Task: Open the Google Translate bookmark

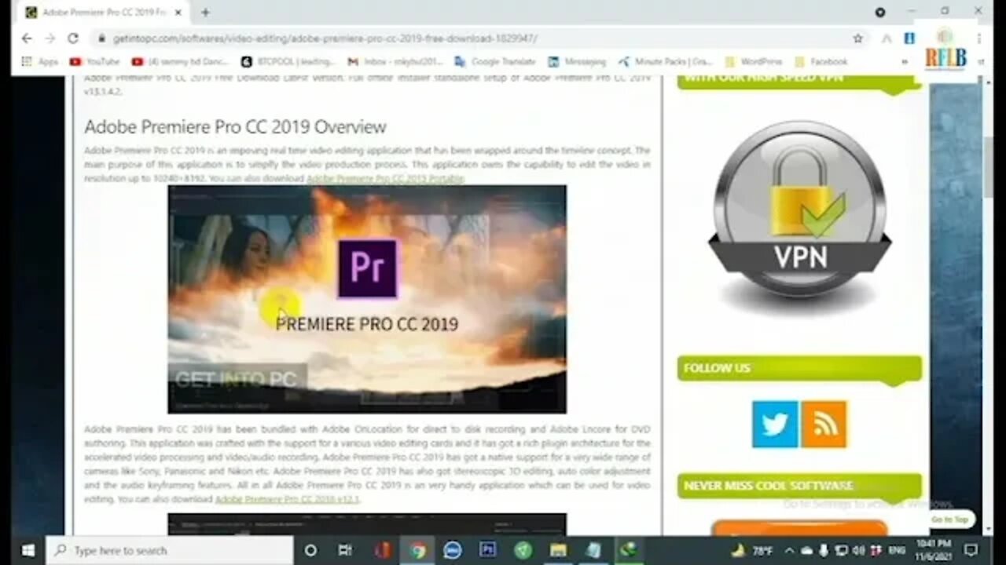Action: coord(494,61)
